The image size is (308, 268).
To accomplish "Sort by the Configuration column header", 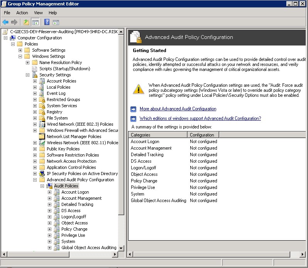I will [203, 135].
